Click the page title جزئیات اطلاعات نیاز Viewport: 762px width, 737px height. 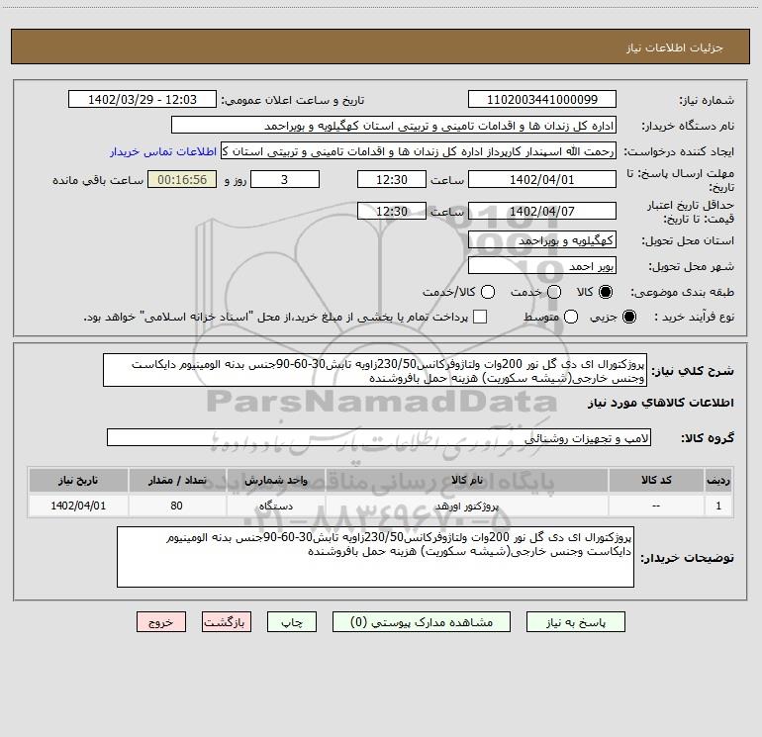[675, 47]
